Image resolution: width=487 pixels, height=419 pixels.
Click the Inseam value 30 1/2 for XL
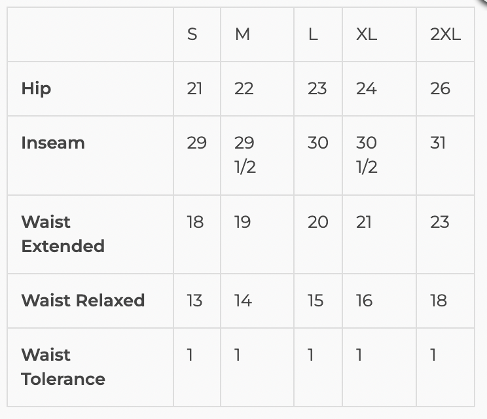click(367, 155)
